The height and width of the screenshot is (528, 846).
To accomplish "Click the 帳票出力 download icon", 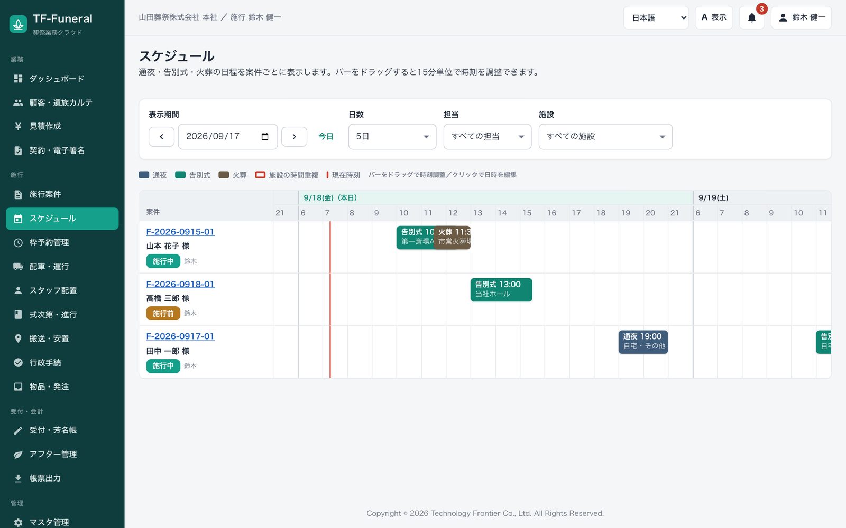I will pyautogui.click(x=18, y=478).
